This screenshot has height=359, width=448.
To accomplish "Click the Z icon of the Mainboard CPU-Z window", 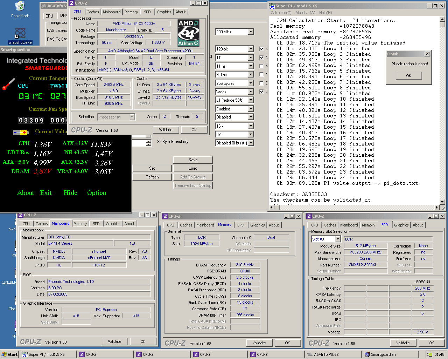I will (x=20, y=215).
